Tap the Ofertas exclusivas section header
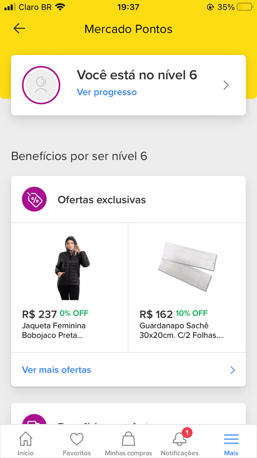This screenshot has height=458, width=257. pos(128,199)
